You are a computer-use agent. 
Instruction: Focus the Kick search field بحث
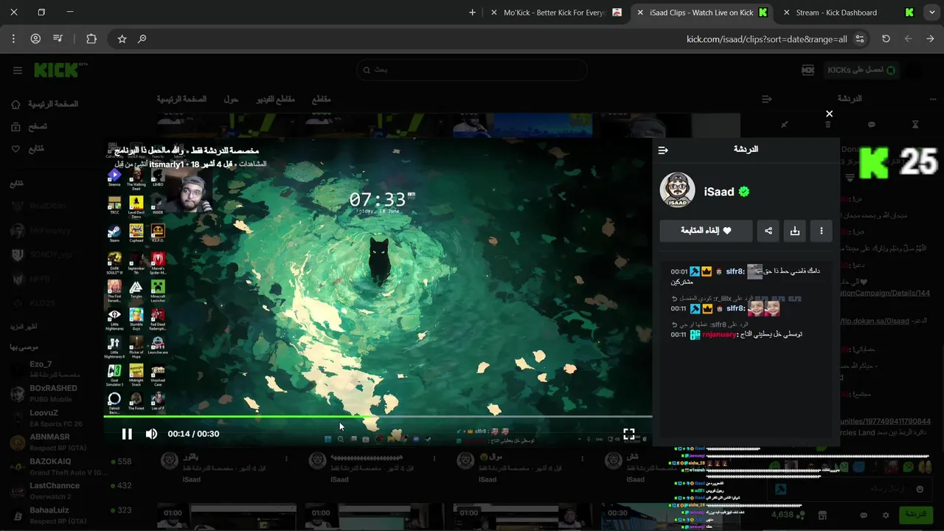pos(472,70)
